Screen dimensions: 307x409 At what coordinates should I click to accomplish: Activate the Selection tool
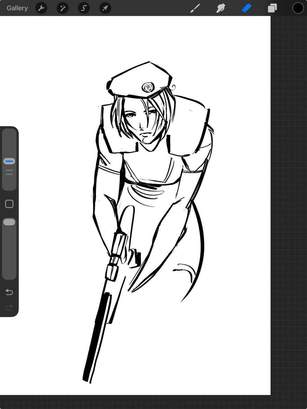(84, 8)
